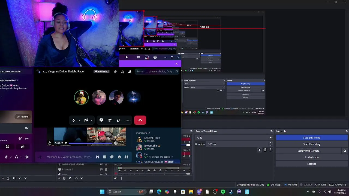349x196 pixels.
Task: Open the attachment plus button
Action: 40,157
